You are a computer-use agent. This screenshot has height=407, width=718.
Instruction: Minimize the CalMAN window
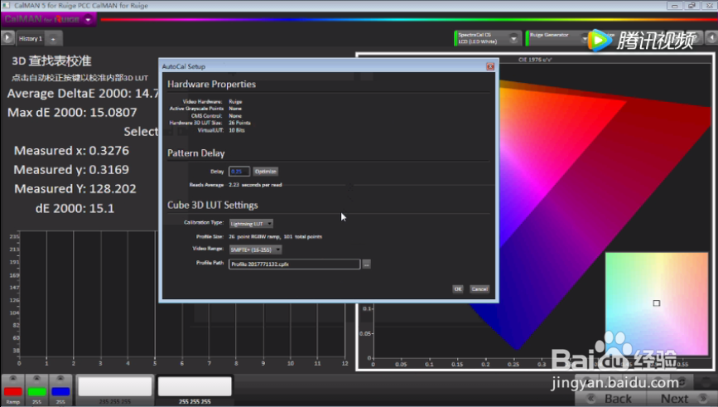(674, 6)
